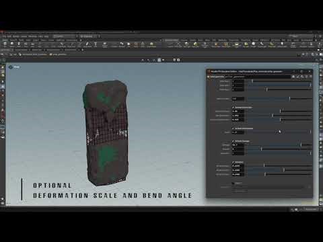Add a Camera from the lights shelf
Viewport: 323px width, 242px height.
170,44
